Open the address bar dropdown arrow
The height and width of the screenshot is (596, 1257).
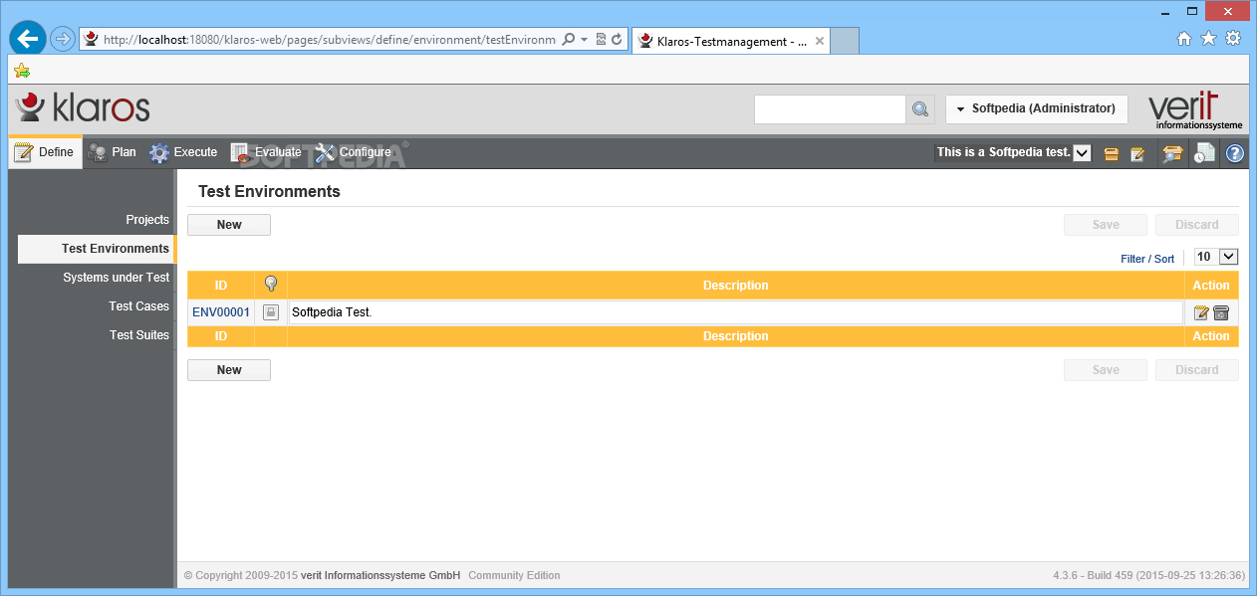click(x=584, y=40)
